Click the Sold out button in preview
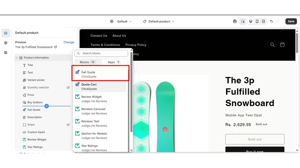The height and width of the screenshot is (168, 300). (x=255, y=139)
